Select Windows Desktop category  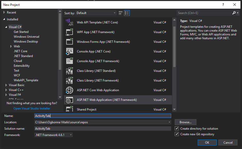[26, 42]
